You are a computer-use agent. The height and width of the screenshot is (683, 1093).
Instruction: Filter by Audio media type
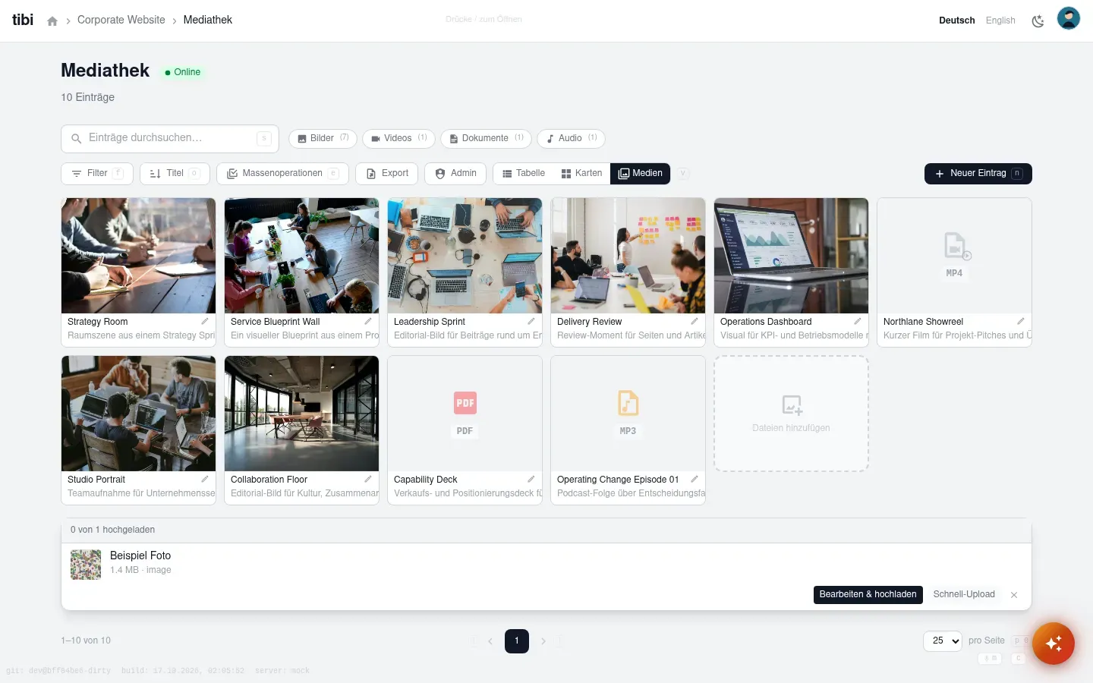tap(571, 138)
